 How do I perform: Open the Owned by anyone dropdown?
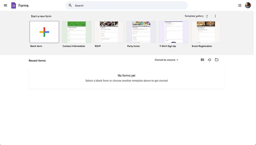click(x=167, y=60)
